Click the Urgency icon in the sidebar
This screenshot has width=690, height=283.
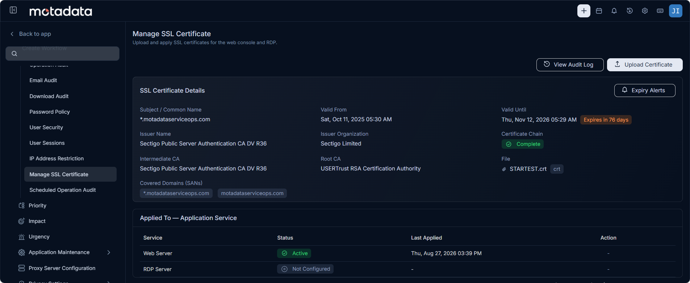coord(22,237)
